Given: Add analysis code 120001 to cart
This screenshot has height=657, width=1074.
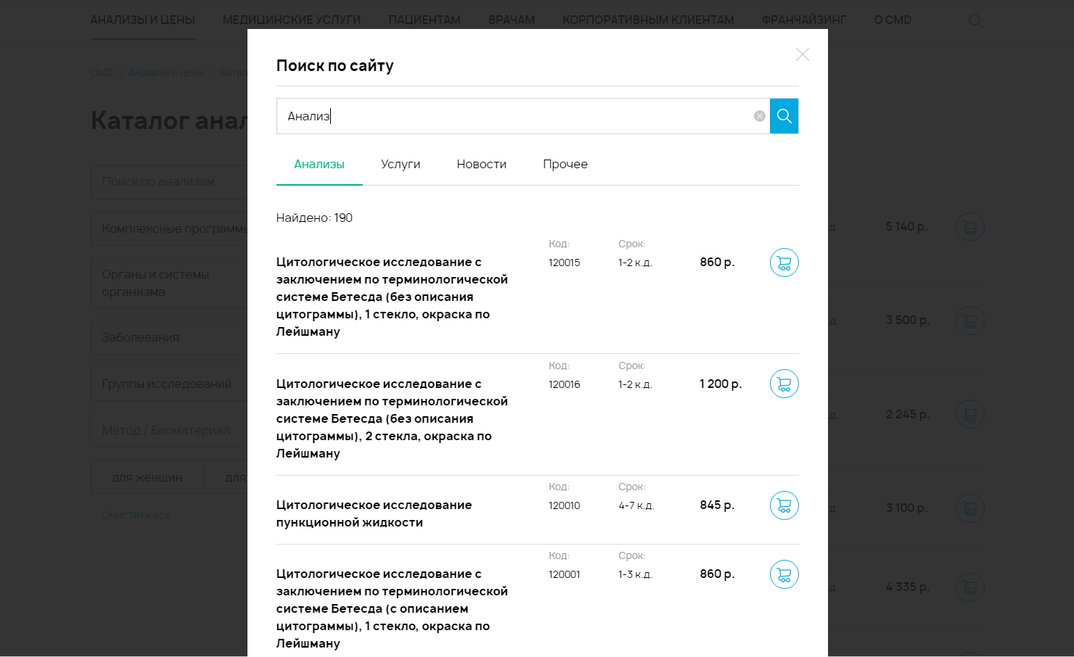Looking at the screenshot, I should [x=784, y=574].
